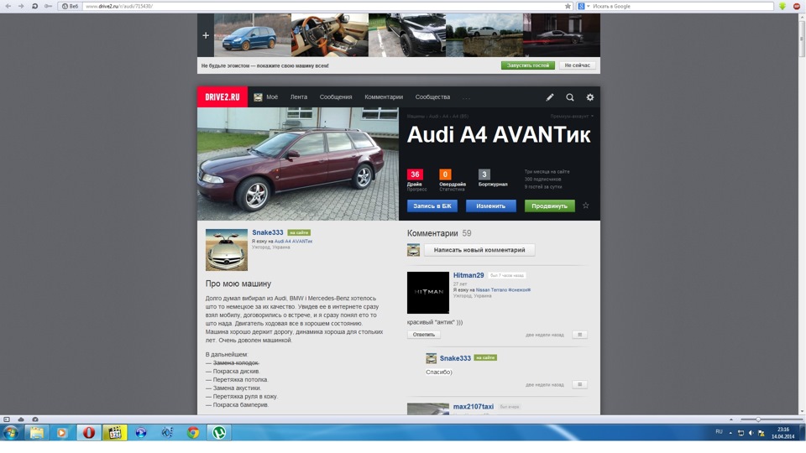Open max2107taxi username link
Image resolution: width=806 pixels, height=453 pixels.
click(x=473, y=406)
